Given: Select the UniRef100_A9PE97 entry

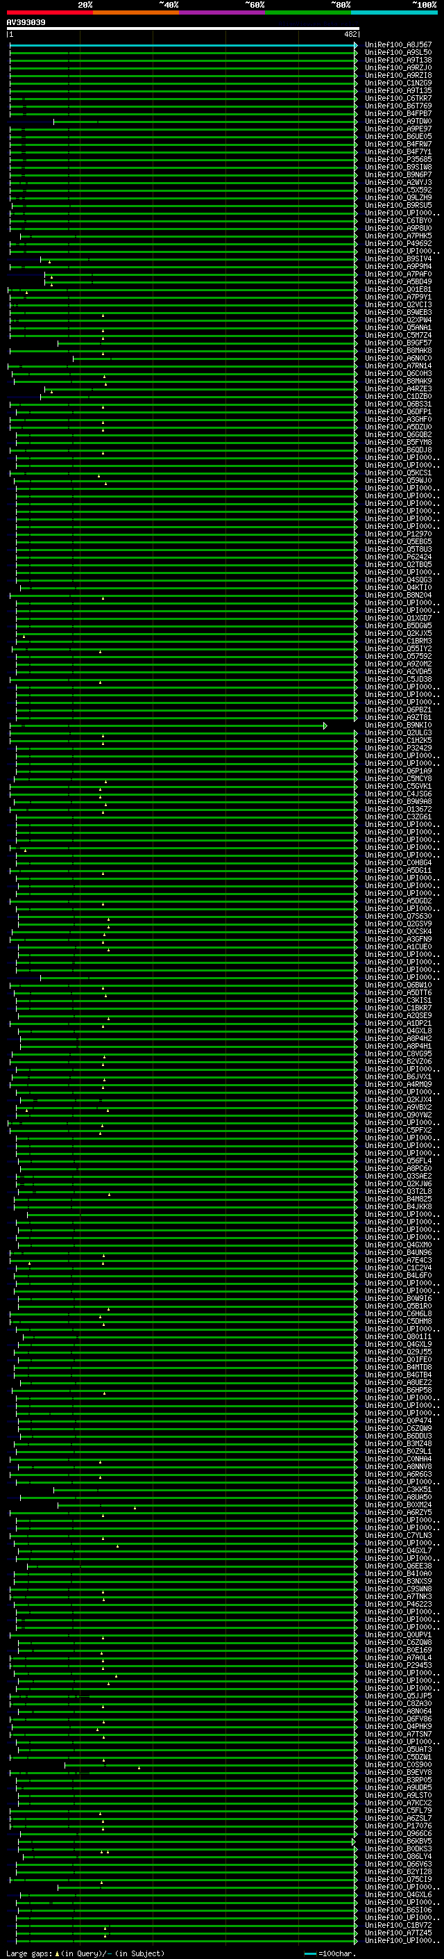Looking at the screenshot, I should click(398, 129).
